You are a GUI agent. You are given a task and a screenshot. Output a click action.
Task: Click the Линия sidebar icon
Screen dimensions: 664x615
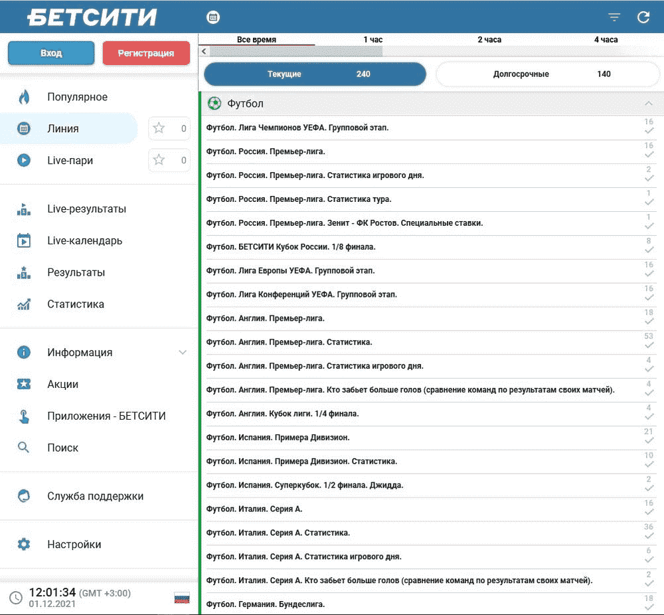point(24,128)
